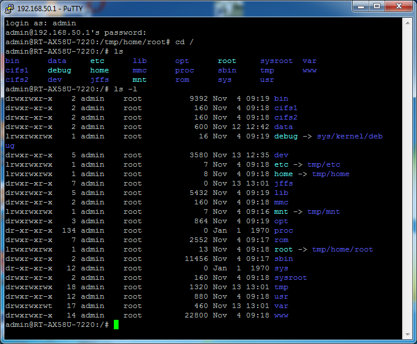Screen dimensions: 417x344
Task: Minimize the PuTTY window
Action: click(360, 6)
